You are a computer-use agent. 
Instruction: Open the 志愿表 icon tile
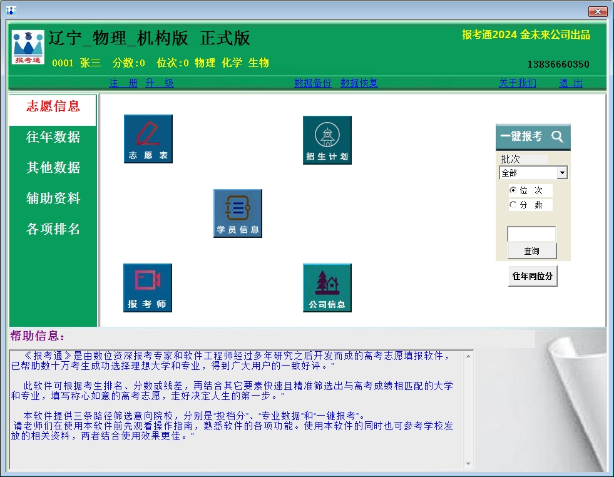pos(148,139)
